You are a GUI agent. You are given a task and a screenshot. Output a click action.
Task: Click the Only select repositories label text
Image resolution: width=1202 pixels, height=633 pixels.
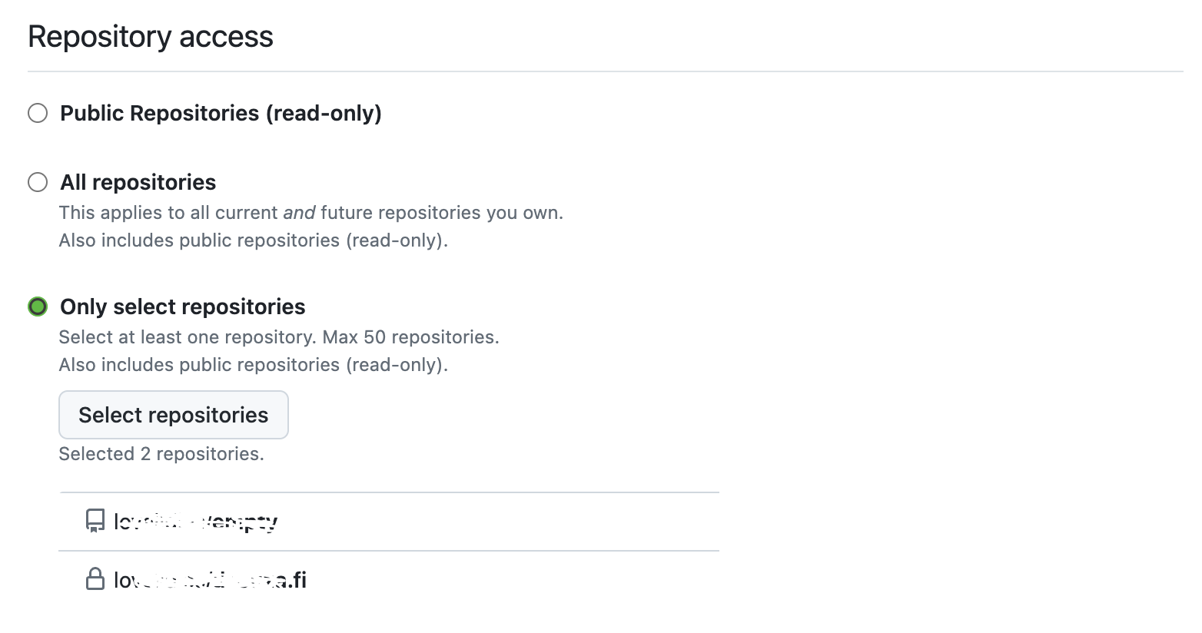pos(183,307)
